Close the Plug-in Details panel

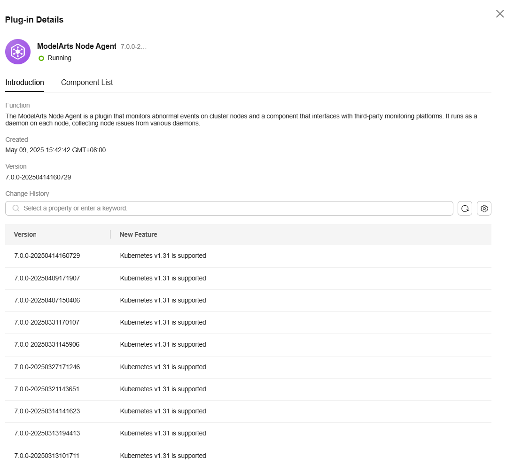pyautogui.click(x=500, y=14)
